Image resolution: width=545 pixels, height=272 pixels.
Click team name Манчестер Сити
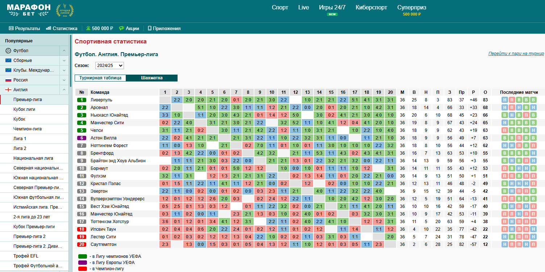pos(107,123)
